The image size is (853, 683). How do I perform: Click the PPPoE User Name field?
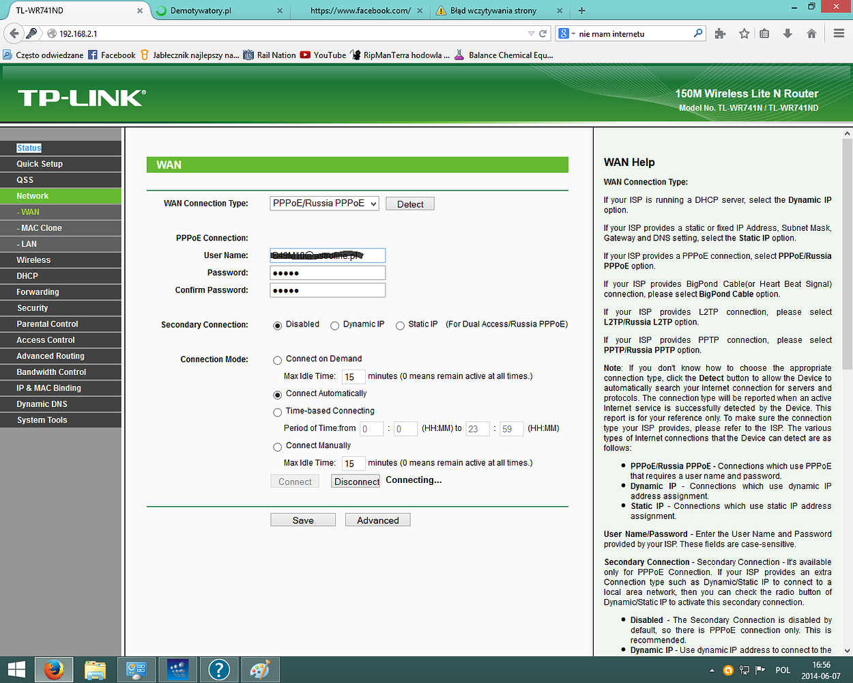click(x=328, y=255)
